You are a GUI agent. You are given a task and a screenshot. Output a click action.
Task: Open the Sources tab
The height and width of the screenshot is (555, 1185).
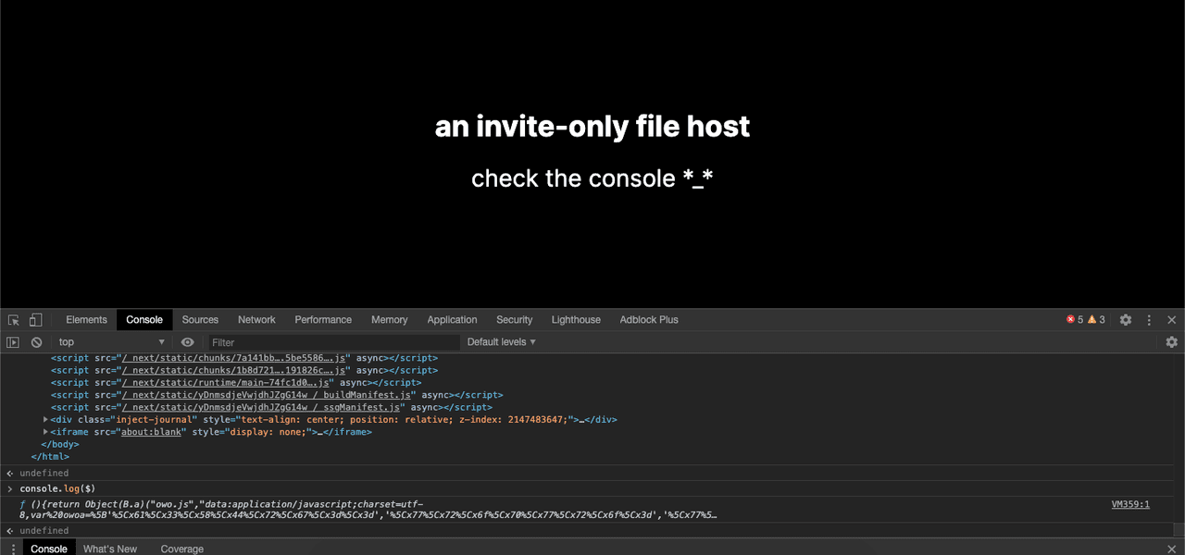(x=200, y=320)
